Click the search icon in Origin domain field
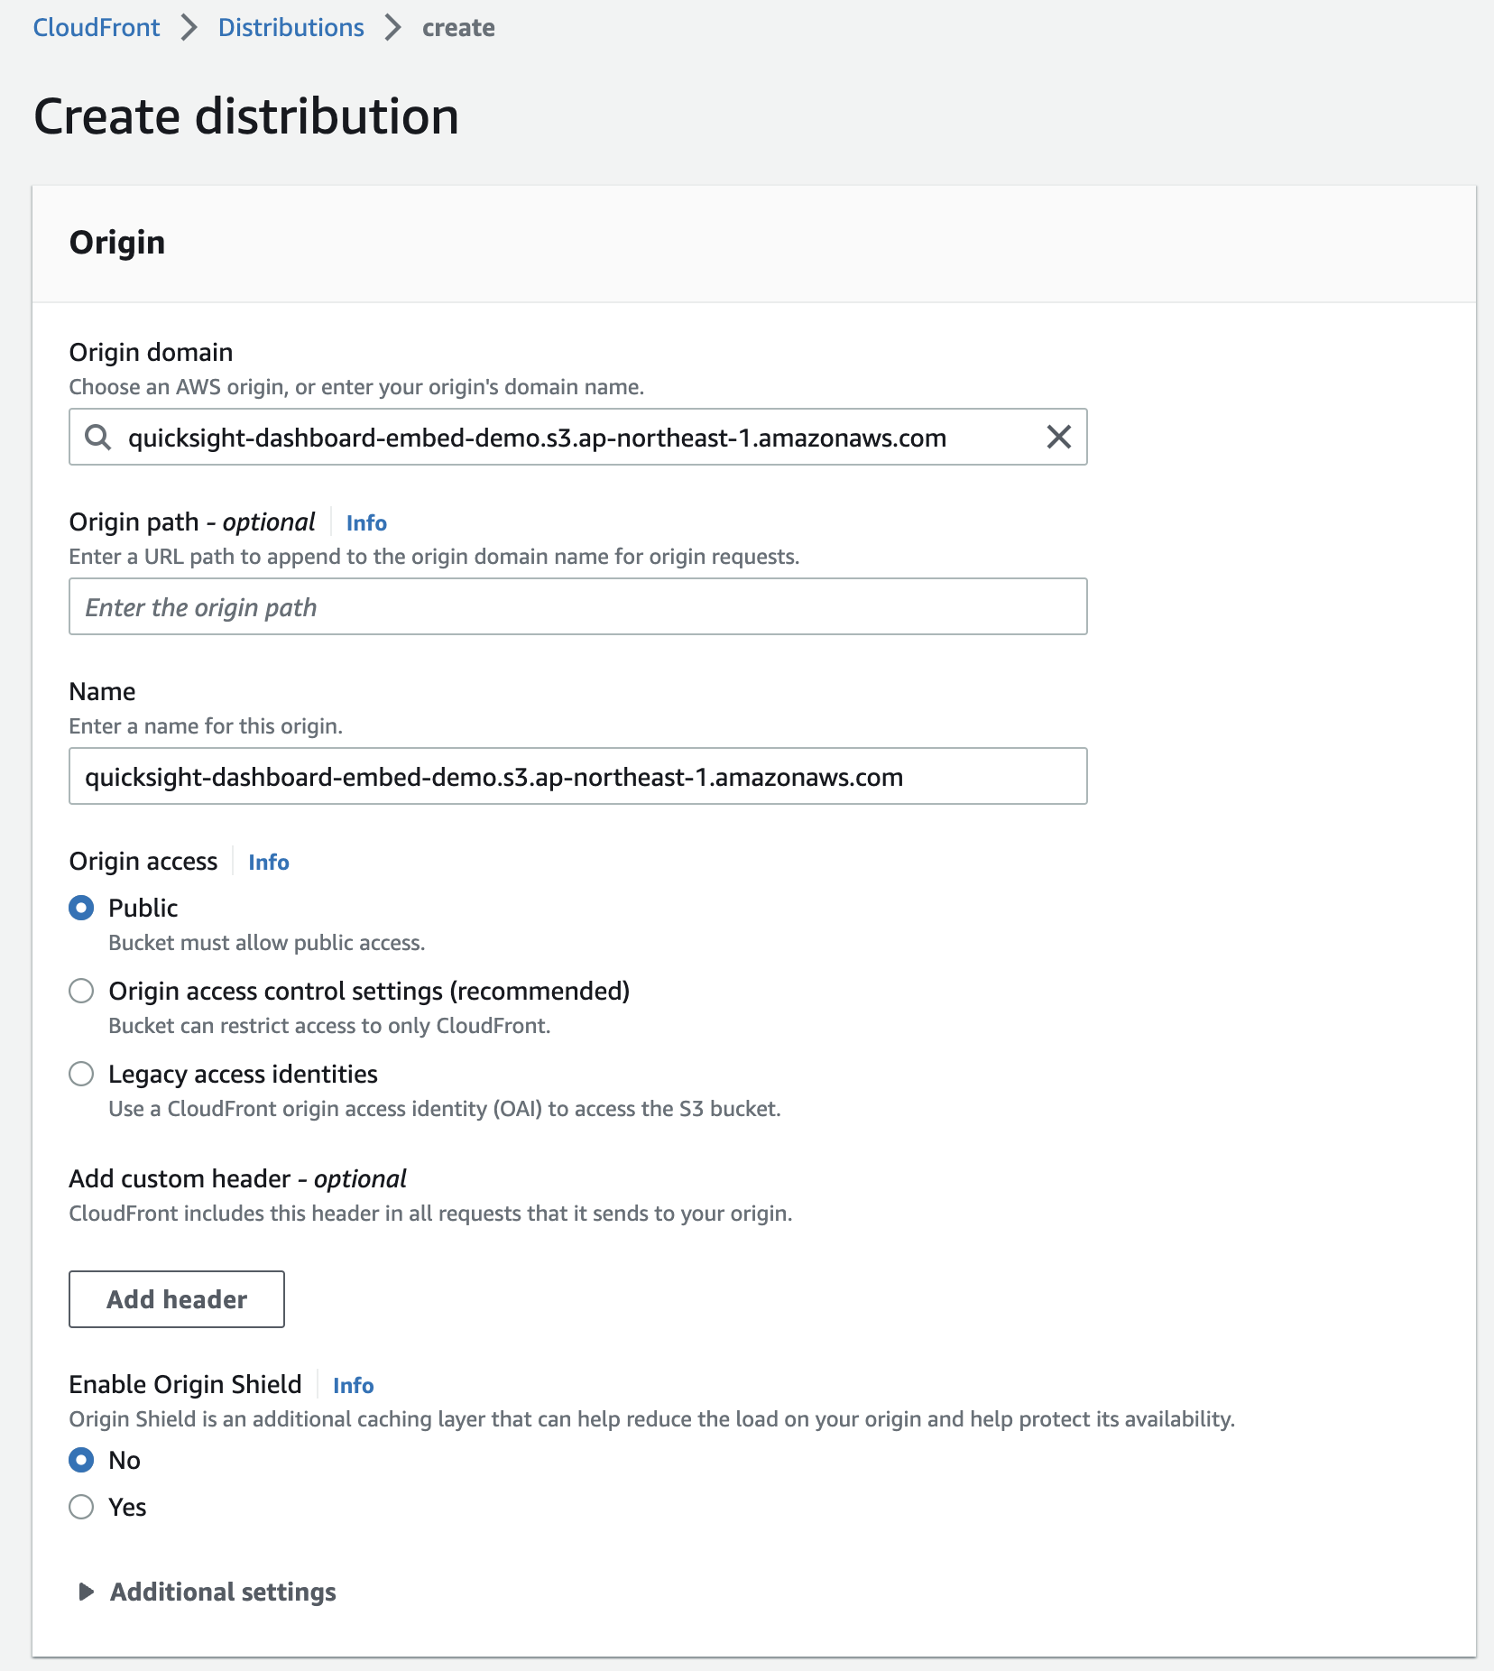 tap(97, 438)
